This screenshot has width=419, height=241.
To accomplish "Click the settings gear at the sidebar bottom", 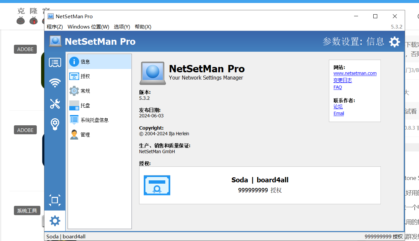I will click(x=55, y=221).
